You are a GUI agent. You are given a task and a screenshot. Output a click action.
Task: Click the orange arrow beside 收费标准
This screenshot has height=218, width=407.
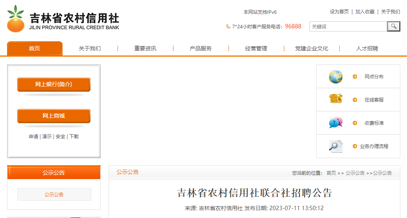[355, 123]
